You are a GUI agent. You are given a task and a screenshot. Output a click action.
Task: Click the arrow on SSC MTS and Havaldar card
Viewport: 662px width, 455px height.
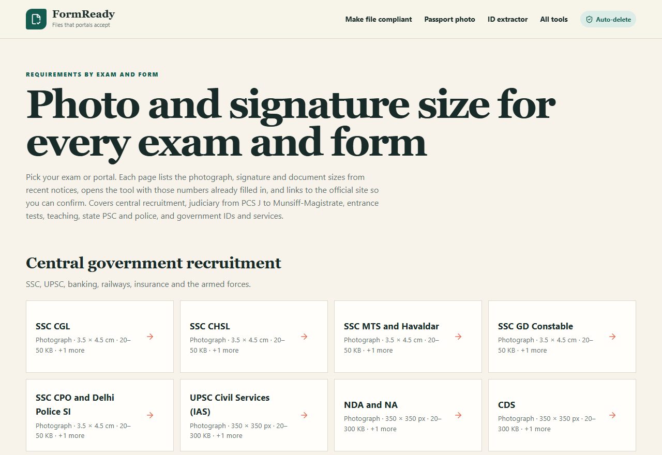pos(458,337)
